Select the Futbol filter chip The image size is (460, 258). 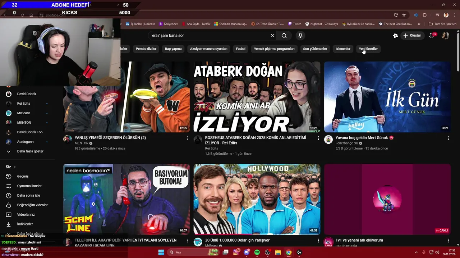(x=241, y=49)
